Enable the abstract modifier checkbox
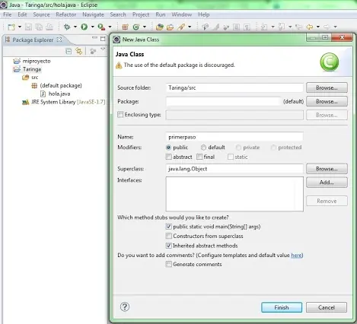 click(169, 157)
